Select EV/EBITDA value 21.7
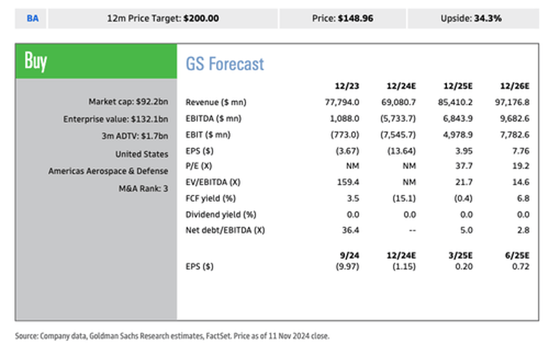 (x=464, y=182)
